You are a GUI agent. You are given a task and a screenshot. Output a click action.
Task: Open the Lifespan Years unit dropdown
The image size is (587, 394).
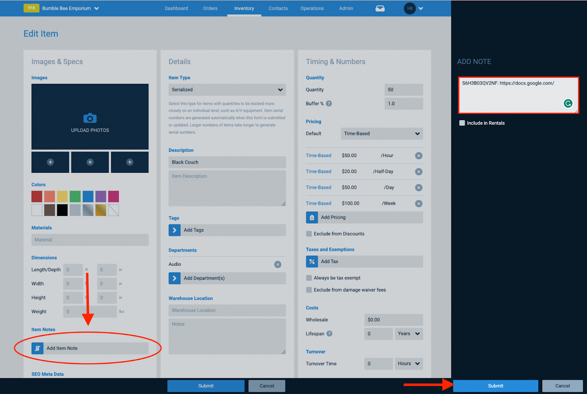tap(408, 334)
